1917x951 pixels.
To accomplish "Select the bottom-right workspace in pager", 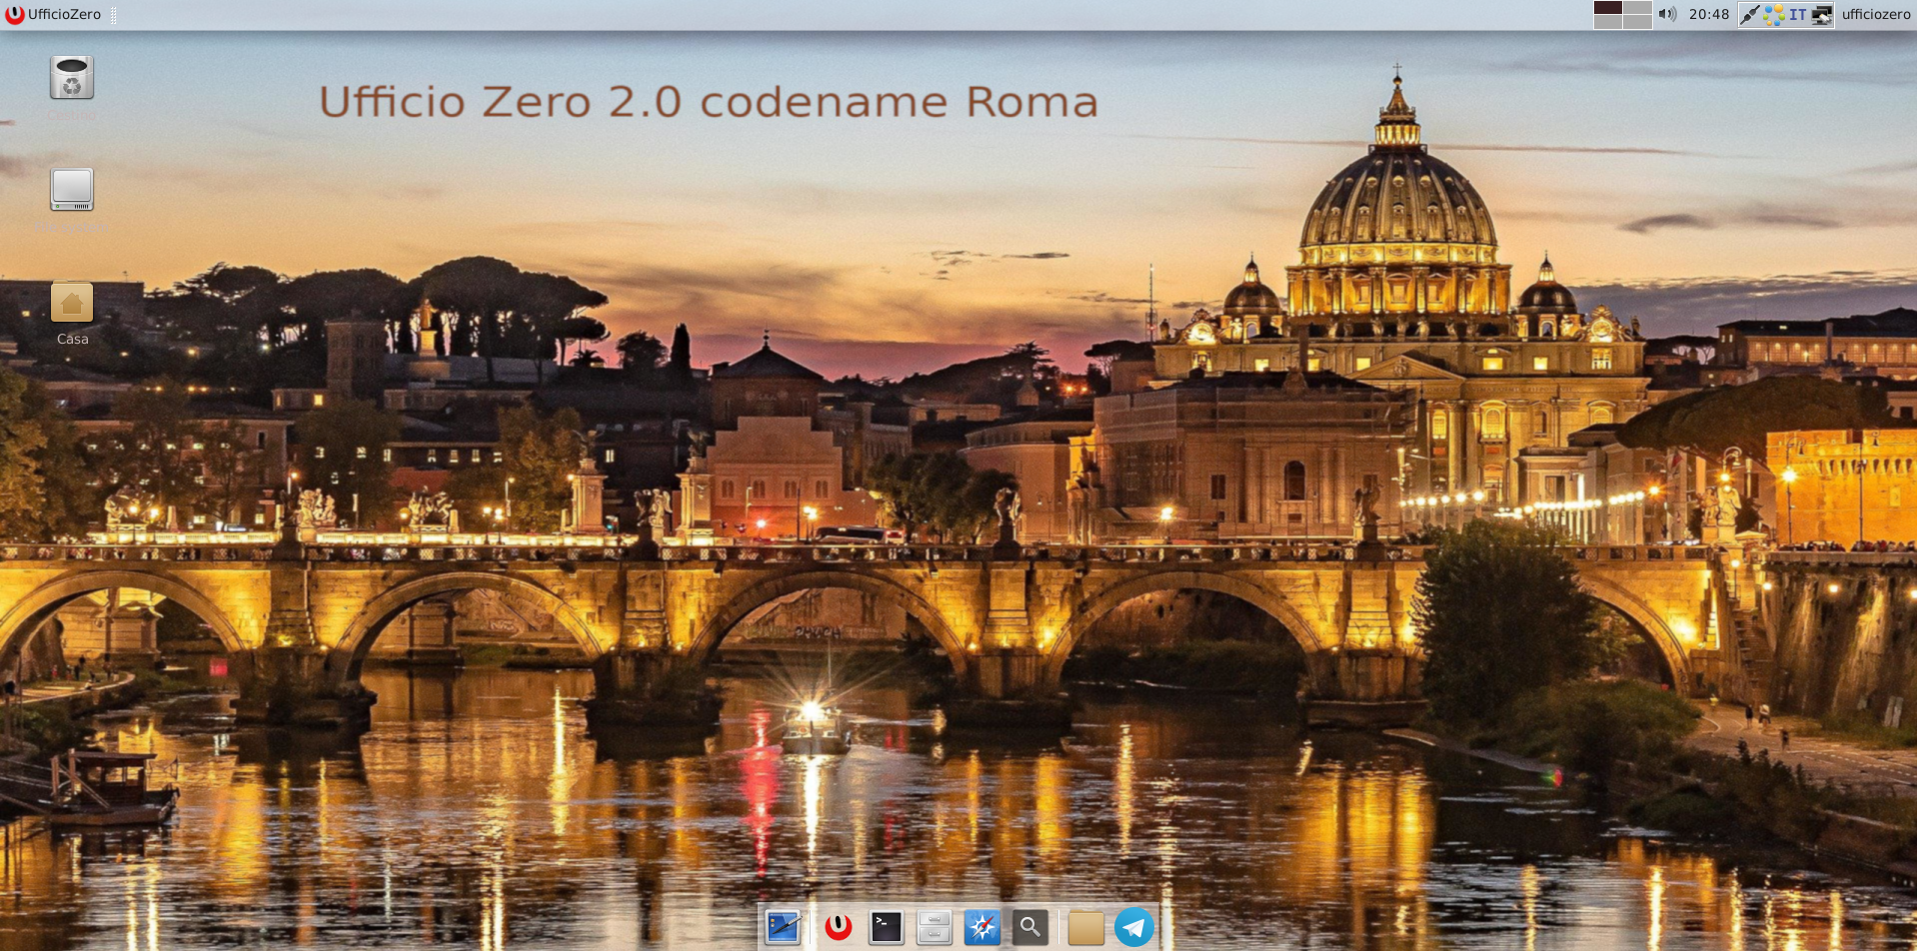I will click(1637, 22).
